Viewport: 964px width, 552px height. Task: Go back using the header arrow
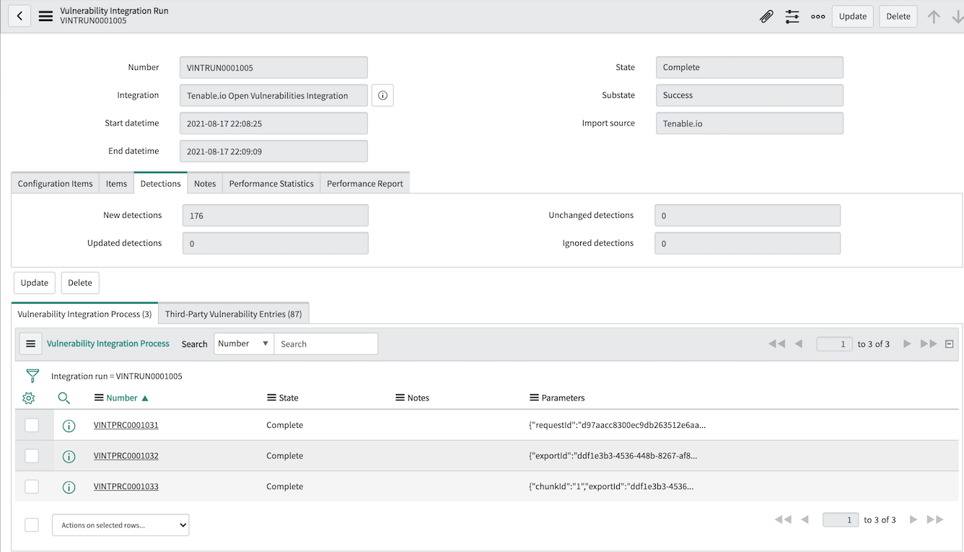(x=19, y=16)
